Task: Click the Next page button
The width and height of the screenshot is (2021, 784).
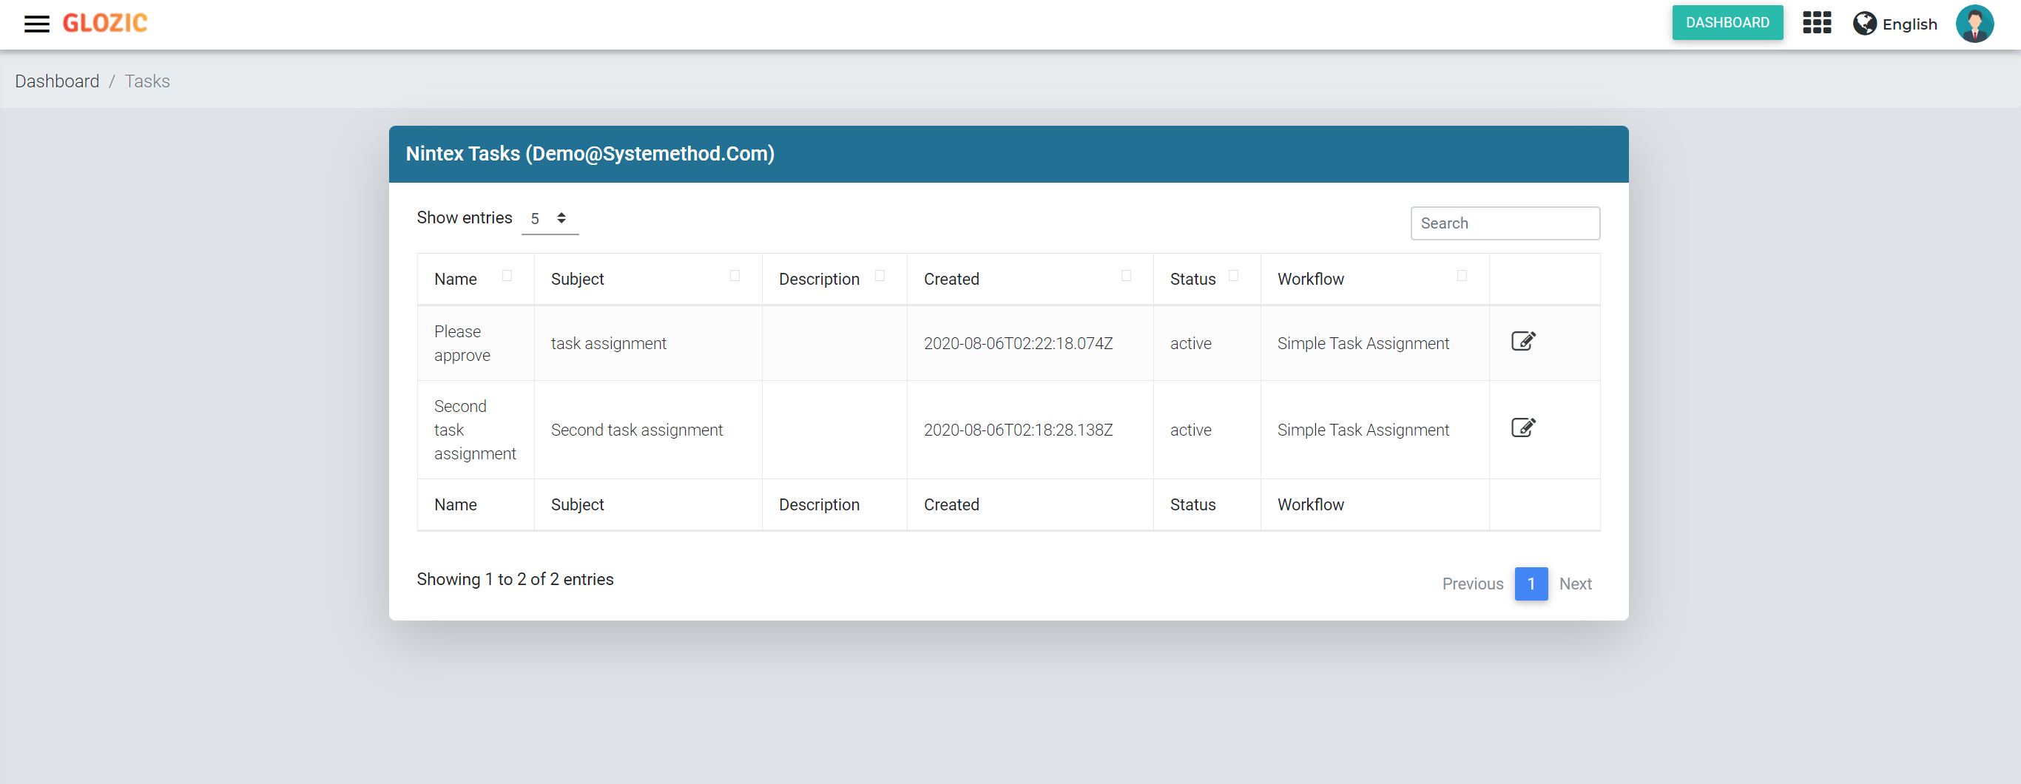Action: click(1576, 584)
